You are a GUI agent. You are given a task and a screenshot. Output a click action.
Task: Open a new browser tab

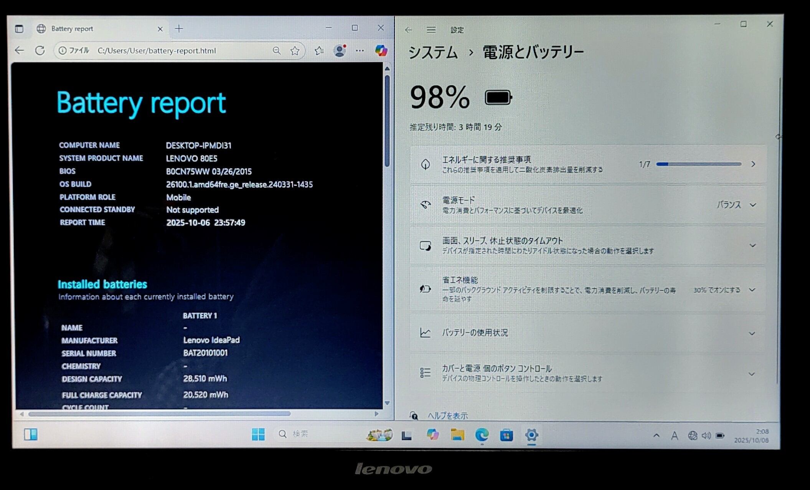point(179,29)
